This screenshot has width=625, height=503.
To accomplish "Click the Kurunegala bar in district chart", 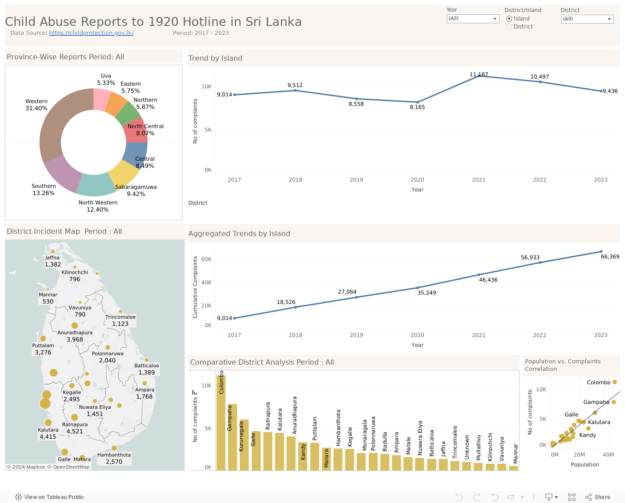I will 244,445.
